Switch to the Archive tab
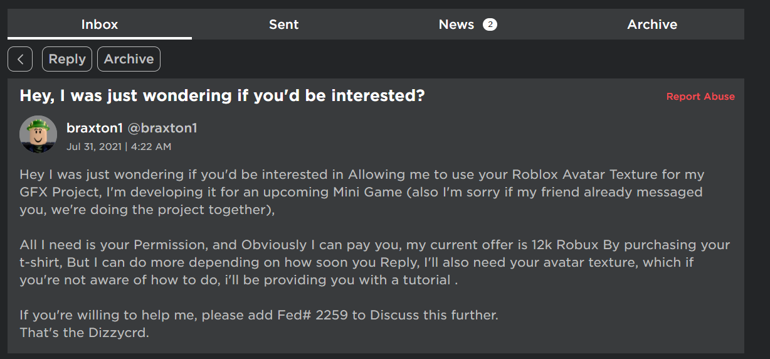770x359 pixels. click(x=652, y=24)
